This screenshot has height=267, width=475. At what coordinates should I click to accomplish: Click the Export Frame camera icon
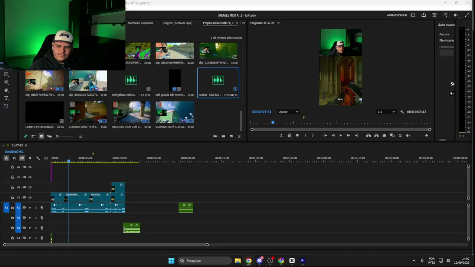point(384,135)
